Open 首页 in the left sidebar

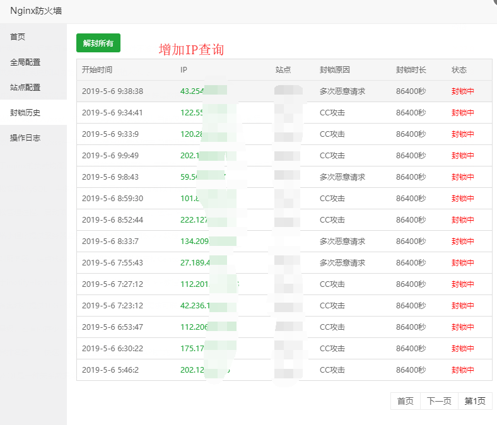click(x=18, y=37)
